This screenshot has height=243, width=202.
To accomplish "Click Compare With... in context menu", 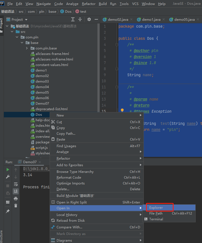I will pos(97,227).
